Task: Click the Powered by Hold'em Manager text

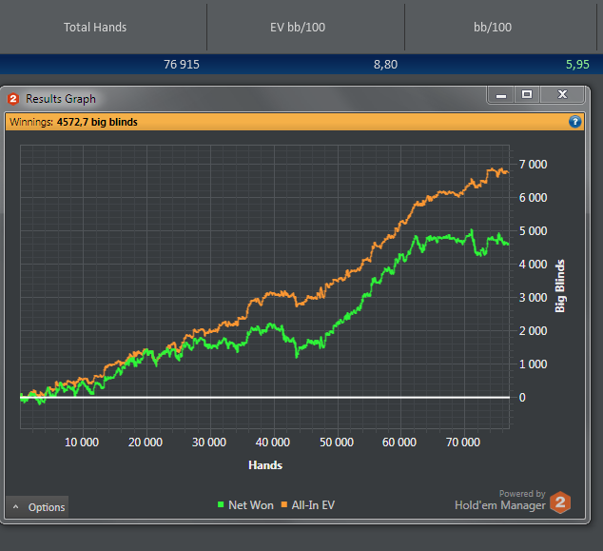Action: (500, 500)
